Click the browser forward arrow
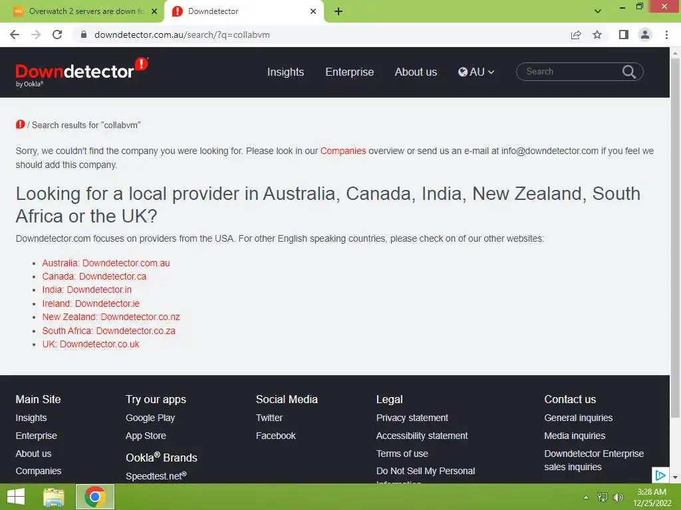The width and height of the screenshot is (681, 510). tap(36, 35)
